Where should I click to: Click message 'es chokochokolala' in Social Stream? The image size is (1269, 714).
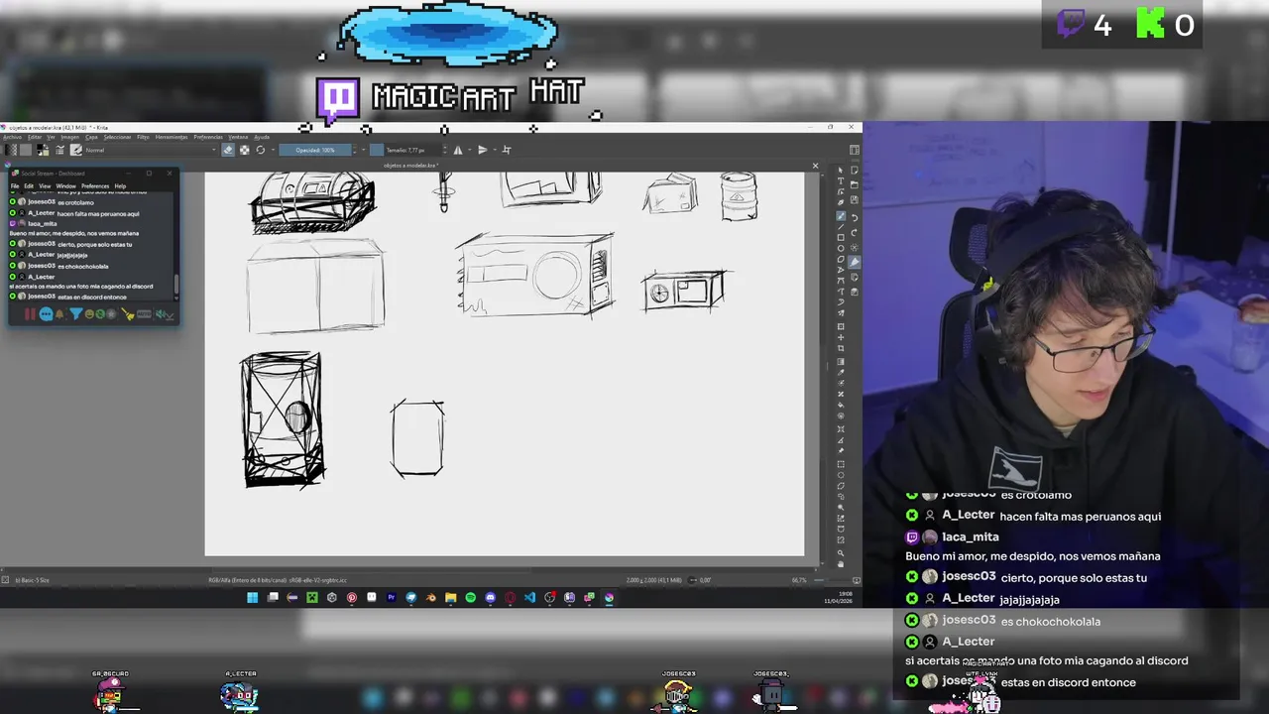(83, 267)
